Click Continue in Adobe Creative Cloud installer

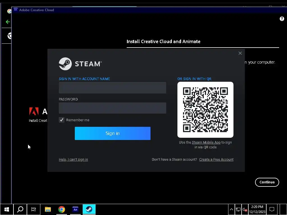(x=267, y=182)
